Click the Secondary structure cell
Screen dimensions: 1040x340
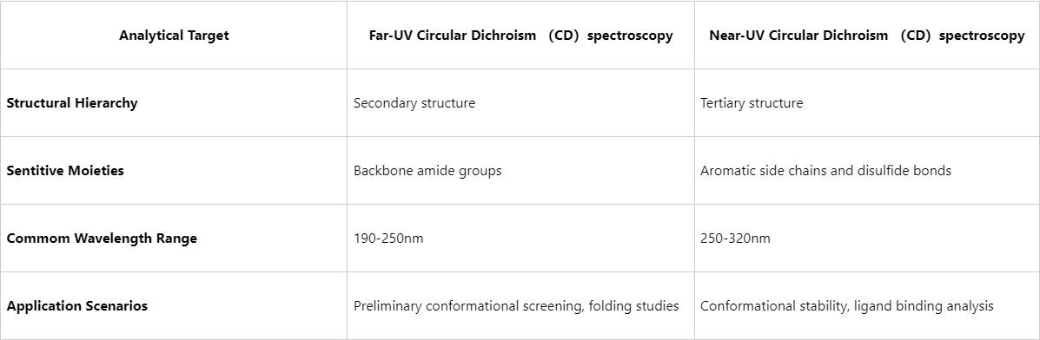pyautogui.click(x=520, y=102)
